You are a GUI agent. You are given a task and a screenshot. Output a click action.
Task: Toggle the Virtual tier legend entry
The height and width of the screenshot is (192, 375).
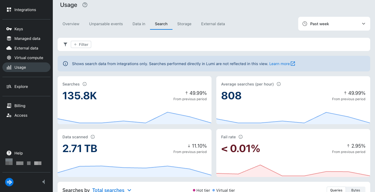click(x=223, y=190)
